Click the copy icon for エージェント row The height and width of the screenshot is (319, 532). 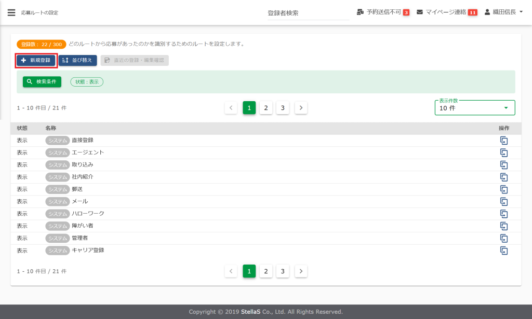[x=503, y=152]
